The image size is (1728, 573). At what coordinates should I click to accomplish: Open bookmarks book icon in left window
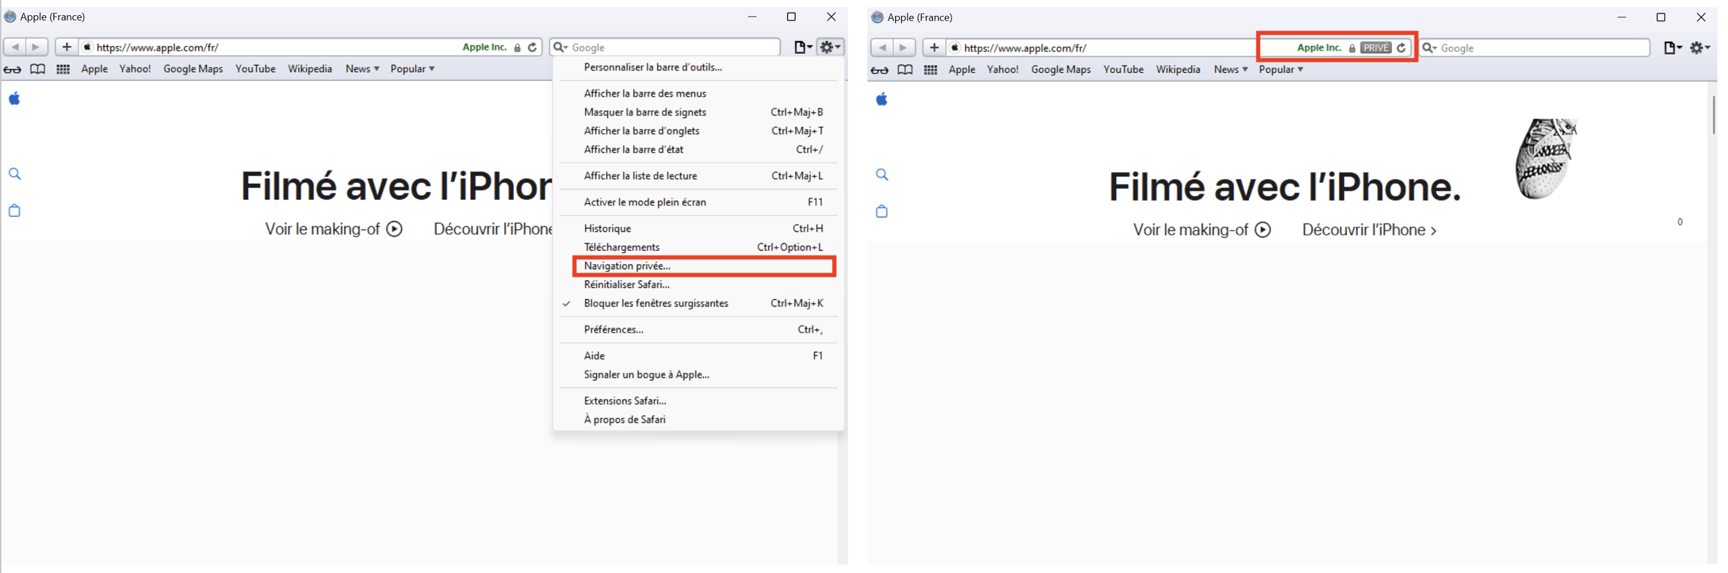tap(38, 69)
